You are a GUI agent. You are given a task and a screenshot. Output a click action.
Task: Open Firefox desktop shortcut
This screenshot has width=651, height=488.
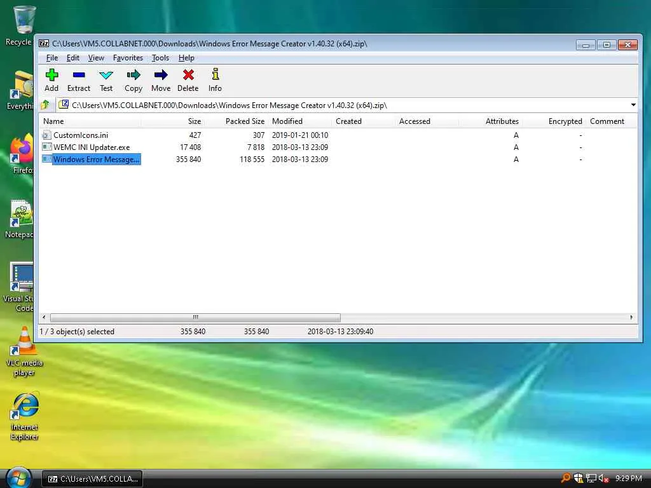[x=22, y=154]
